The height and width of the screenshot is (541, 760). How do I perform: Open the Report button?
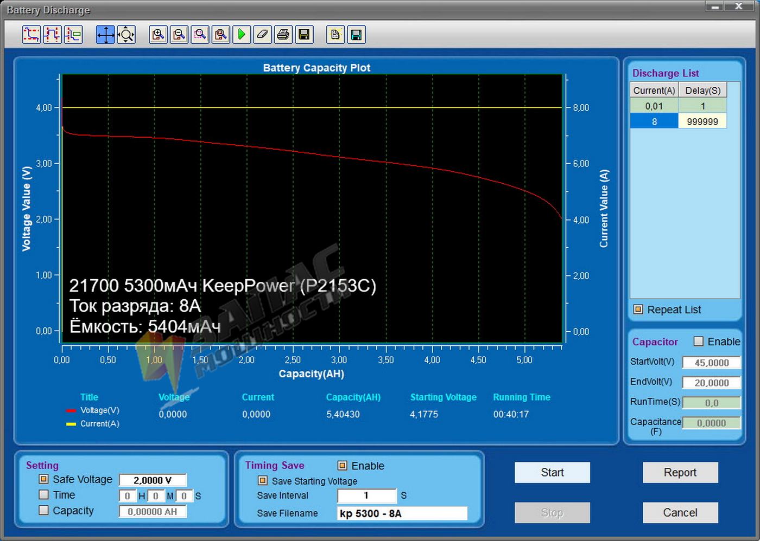coord(680,473)
